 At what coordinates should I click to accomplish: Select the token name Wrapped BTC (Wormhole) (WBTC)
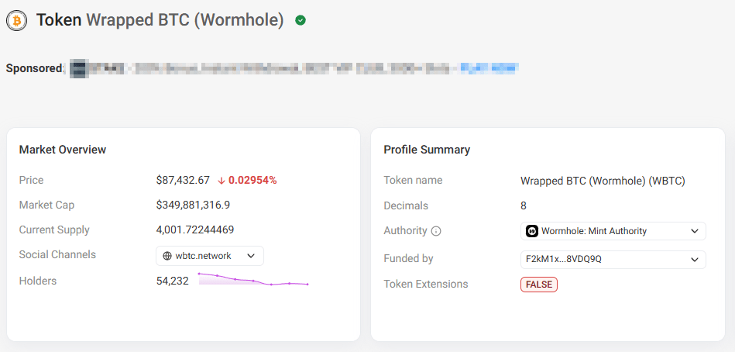tap(603, 181)
